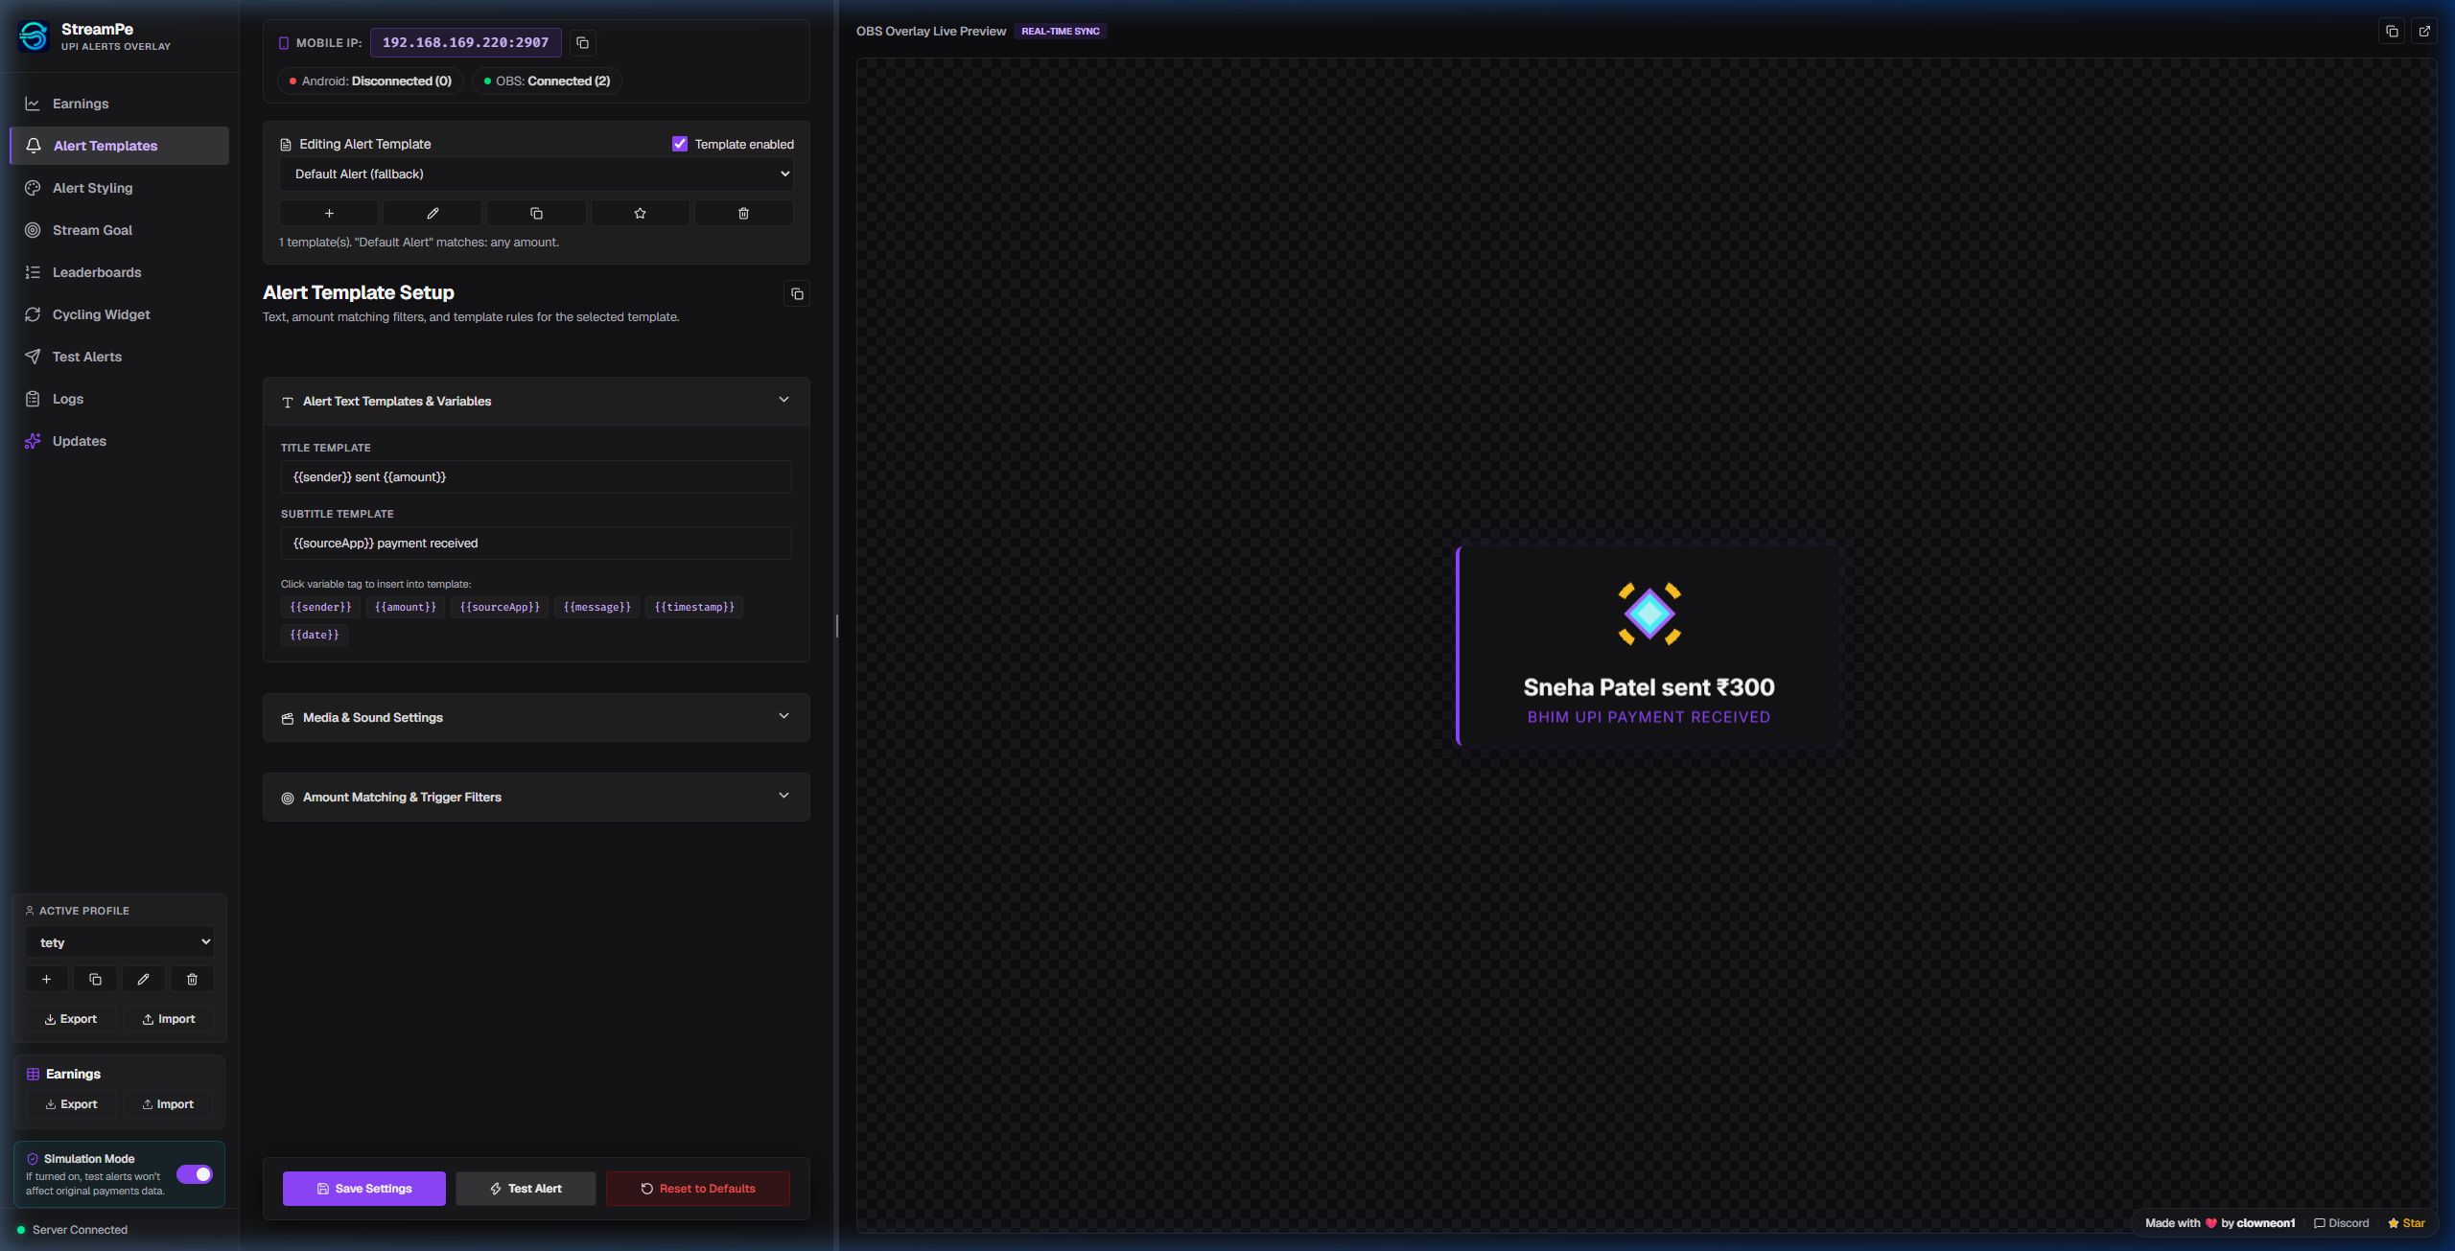Open the Default Alert template dropdown
The width and height of the screenshot is (2455, 1251).
pos(536,174)
